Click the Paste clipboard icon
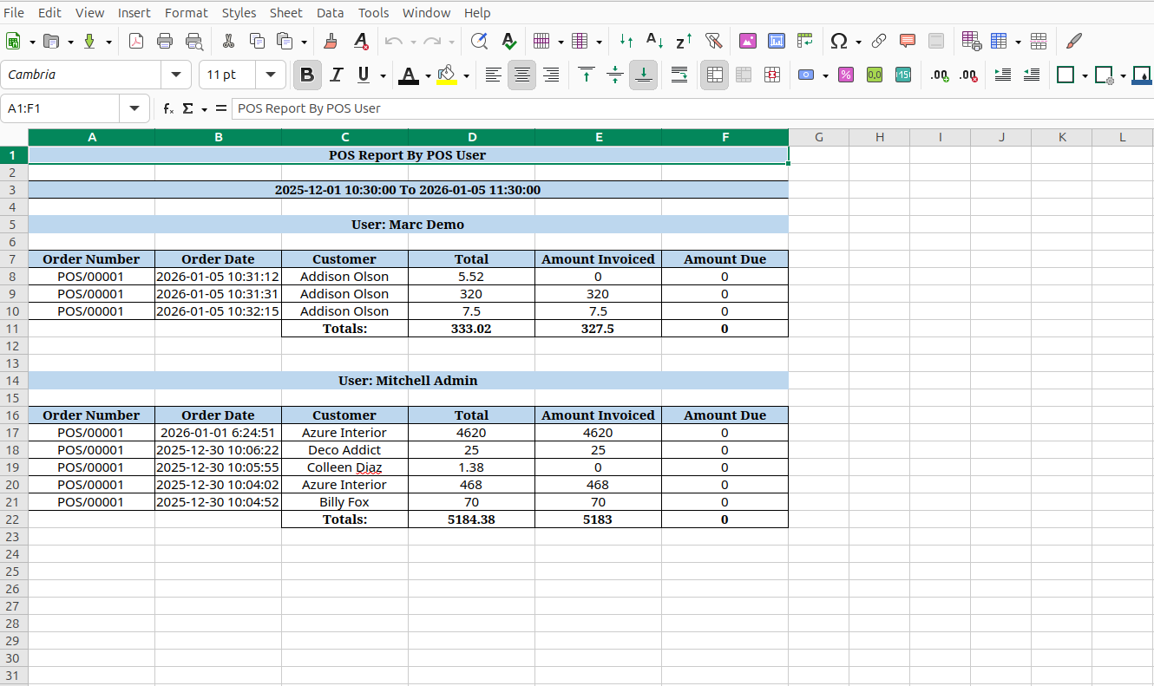Screen dimensions: 1154x686 tap(285, 41)
